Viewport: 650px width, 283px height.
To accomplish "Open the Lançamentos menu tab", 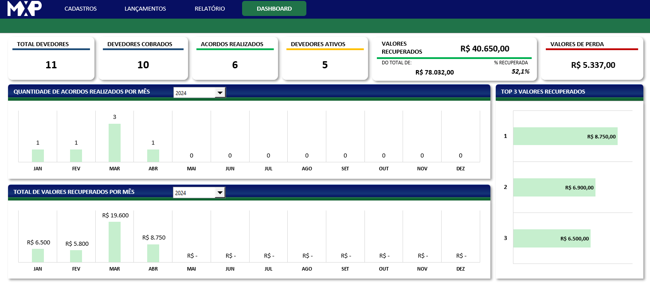I will click(145, 9).
